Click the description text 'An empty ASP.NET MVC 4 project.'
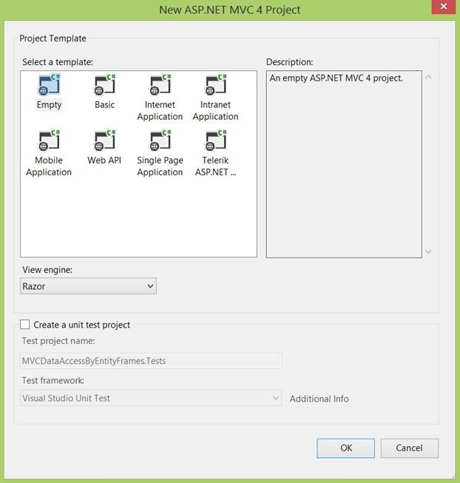The width and height of the screenshot is (460, 483). [x=336, y=78]
